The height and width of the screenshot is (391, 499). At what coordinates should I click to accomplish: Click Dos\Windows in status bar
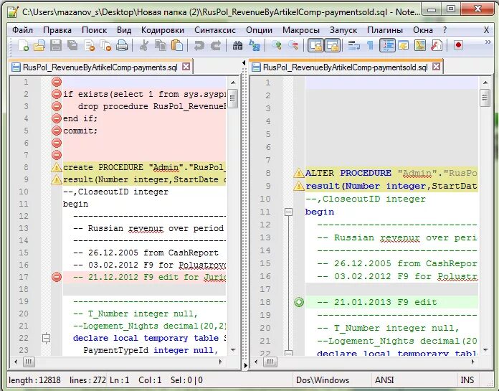[322, 380]
